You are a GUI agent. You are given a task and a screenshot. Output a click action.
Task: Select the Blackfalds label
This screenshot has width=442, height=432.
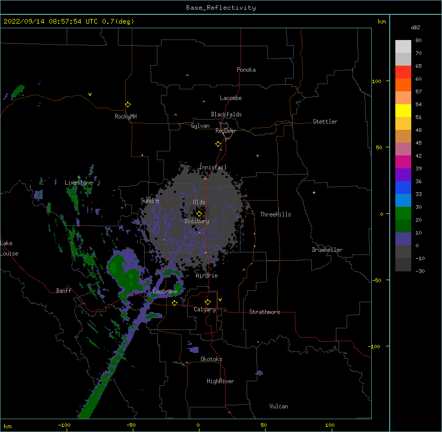click(x=226, y=114)
